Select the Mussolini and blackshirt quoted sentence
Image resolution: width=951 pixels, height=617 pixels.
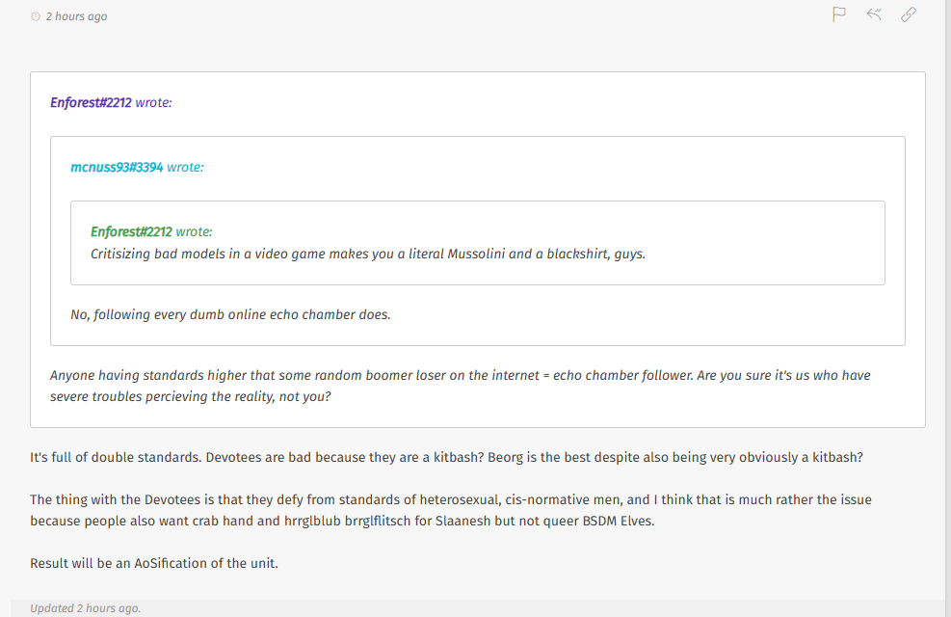367,254
